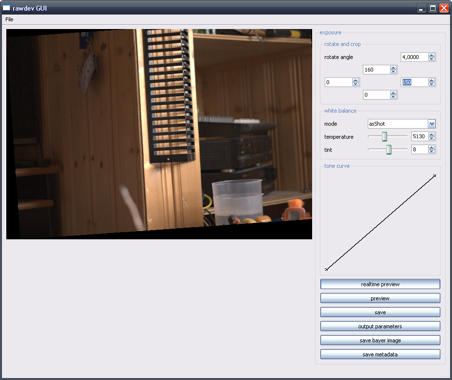452x380 pixels.
Task: Increase the temperature spinbox value
Action: (x=432, y=134)
